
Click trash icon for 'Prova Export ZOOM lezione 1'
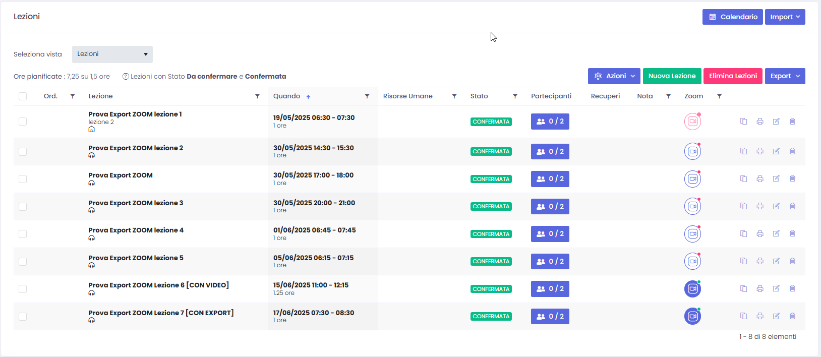click(x=792, y=122)
